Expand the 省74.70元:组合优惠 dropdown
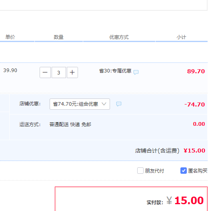The height and width of the screenshot is (211, 212). [80, 104]
